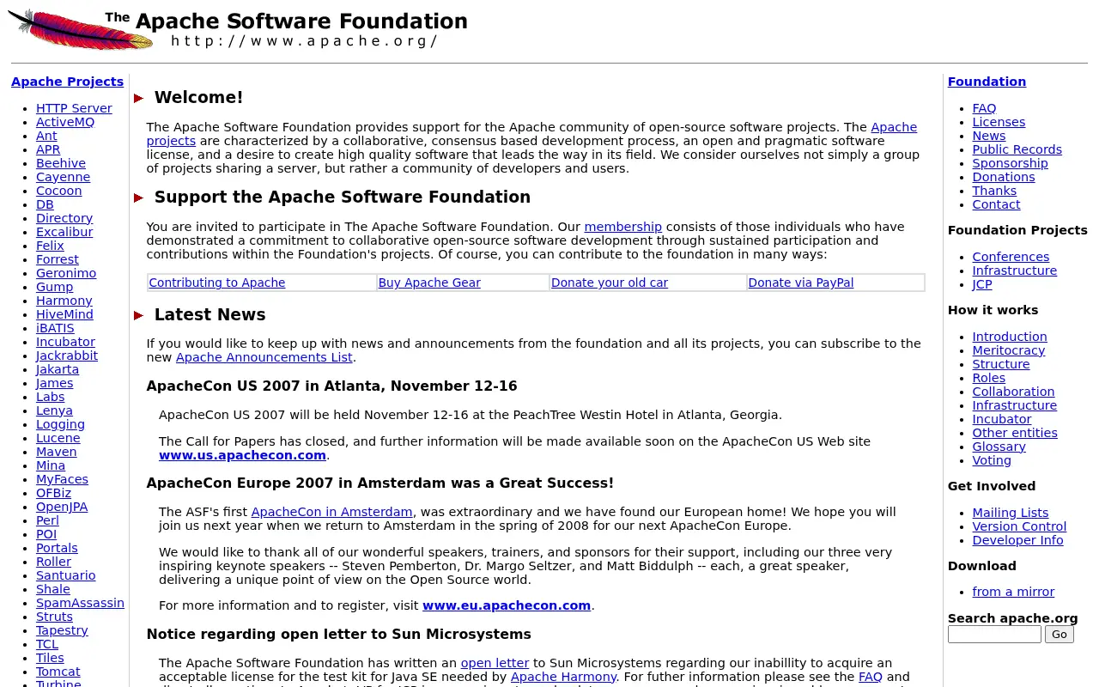Viewport: 1099px width, 687px height.
Task: Open the ApacheCon in Amsterdam link
Action: [x=331, y=512]
